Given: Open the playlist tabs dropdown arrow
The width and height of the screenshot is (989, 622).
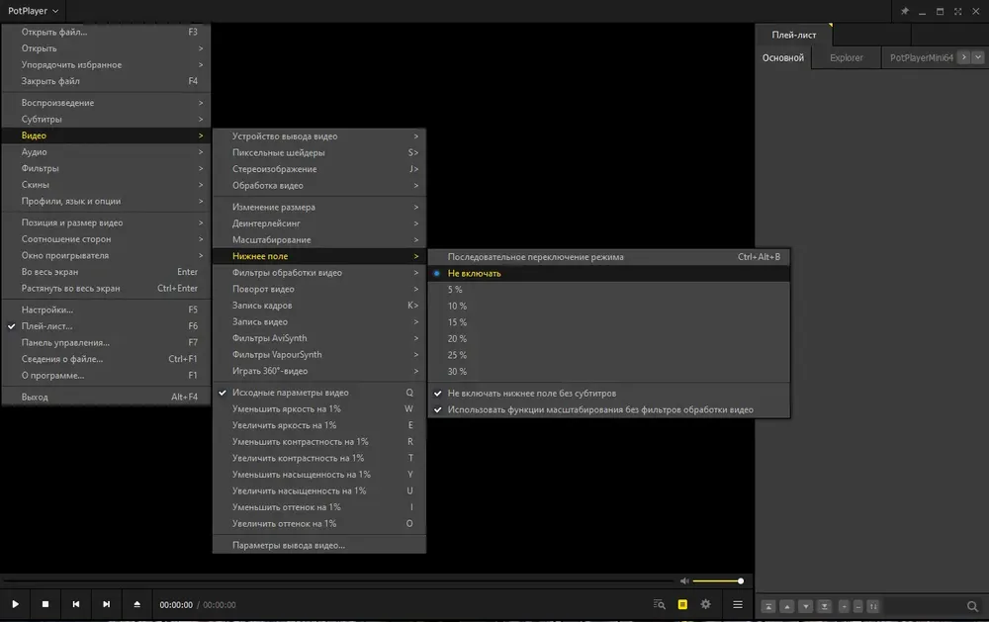Looking at the screenshot, I should (x=978, y=57).
